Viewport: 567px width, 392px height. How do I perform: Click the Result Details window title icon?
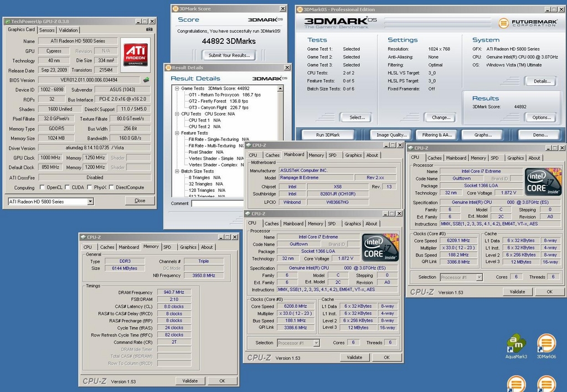click(168, 67)
